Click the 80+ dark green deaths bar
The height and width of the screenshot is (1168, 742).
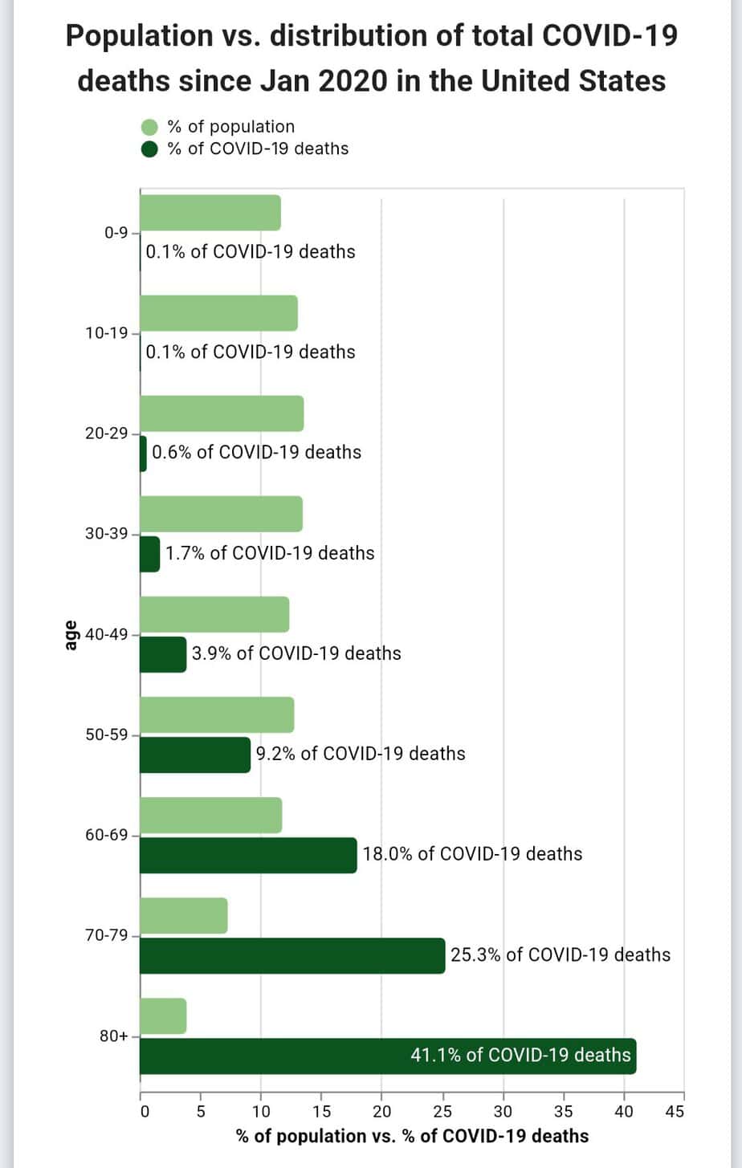click(273, 1056)
